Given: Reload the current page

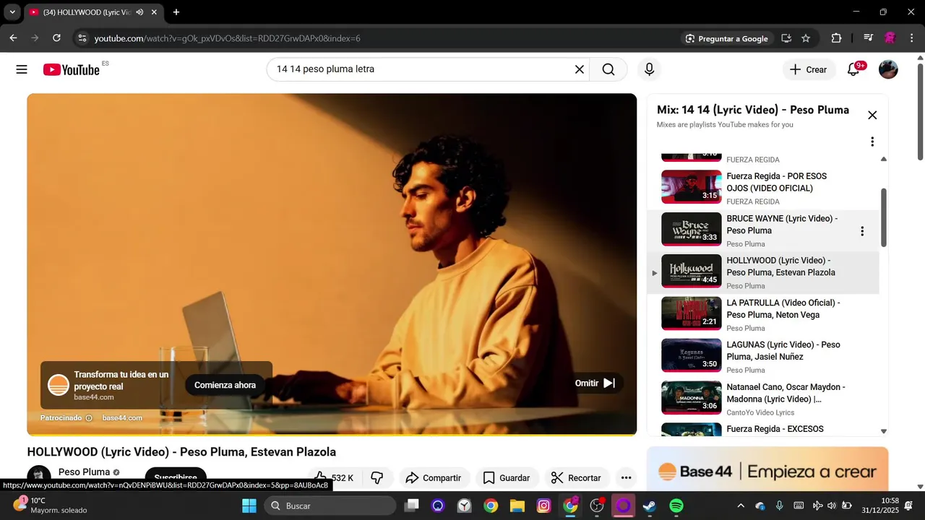Looking at the screenshot, I should (57, 38).
